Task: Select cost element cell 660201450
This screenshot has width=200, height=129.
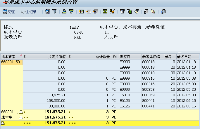Action: coord(12,62)
